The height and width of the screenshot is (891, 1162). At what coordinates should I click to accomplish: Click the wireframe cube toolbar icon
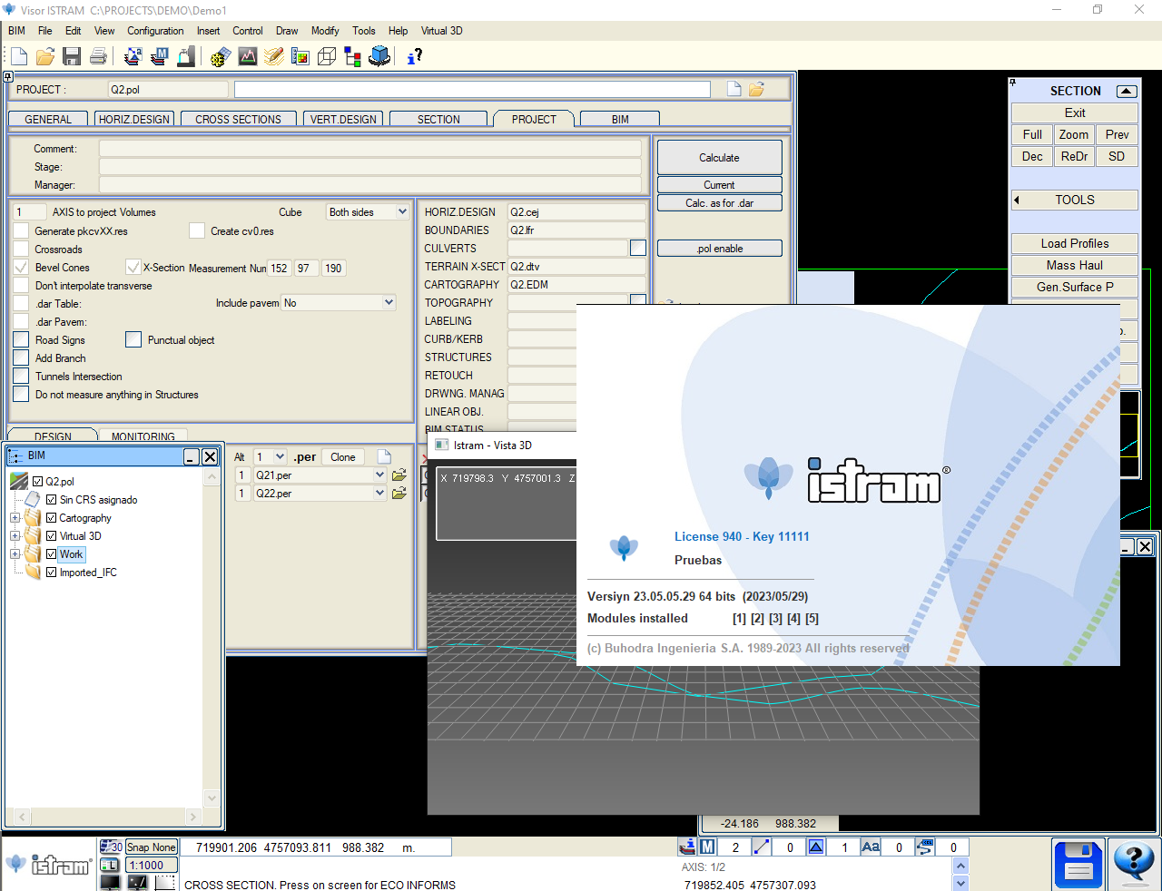pyautogui.click(x=327, y=56)
